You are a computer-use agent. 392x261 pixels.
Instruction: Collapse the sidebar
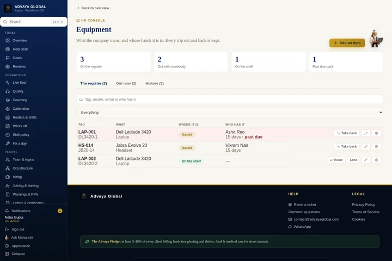(18, 254)
